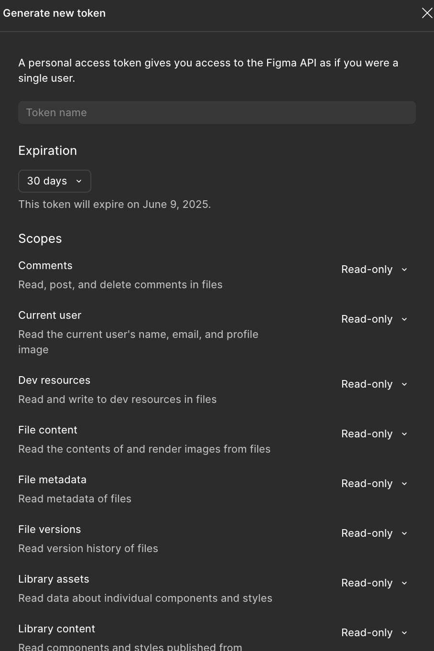The image size is (434, 651).
Task: Expand File content permission options
Action: pos(374,434)
